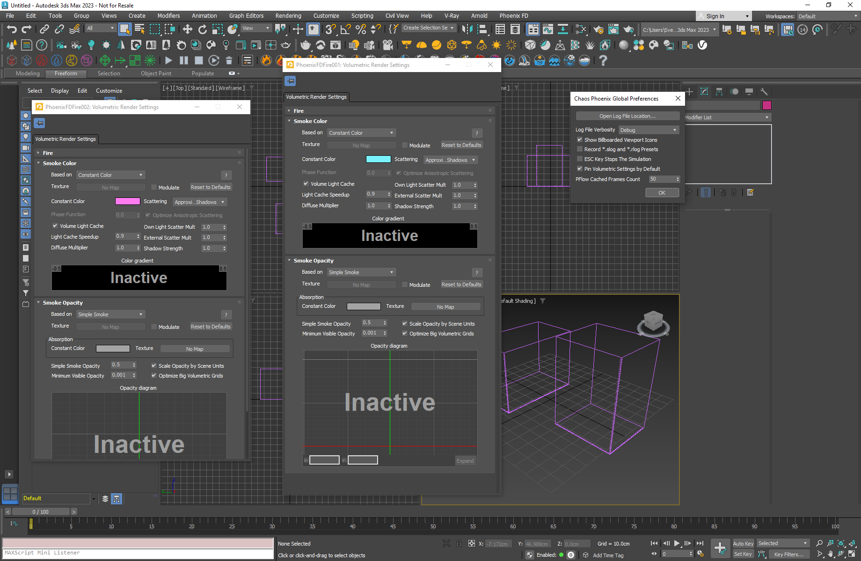This screenshot has height=561, width=861.
Task: Open the Create Selection Set dropdown
Action: point(429,28)
